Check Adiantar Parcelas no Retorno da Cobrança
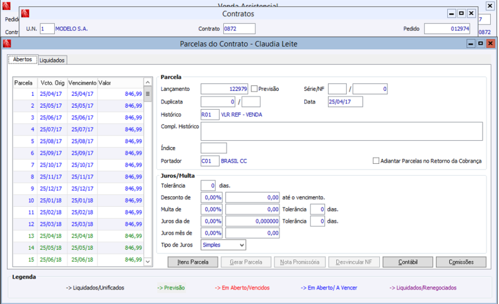This screenshot has height=304, width=499. click(x=376, y=161)
